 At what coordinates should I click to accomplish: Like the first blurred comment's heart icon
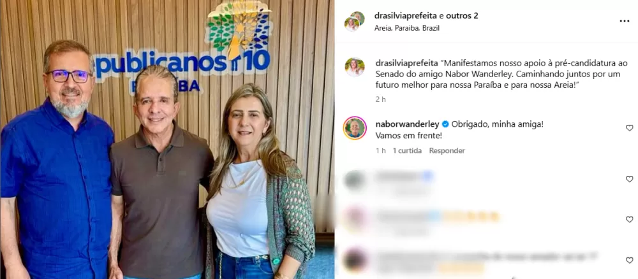coord(630,179)
